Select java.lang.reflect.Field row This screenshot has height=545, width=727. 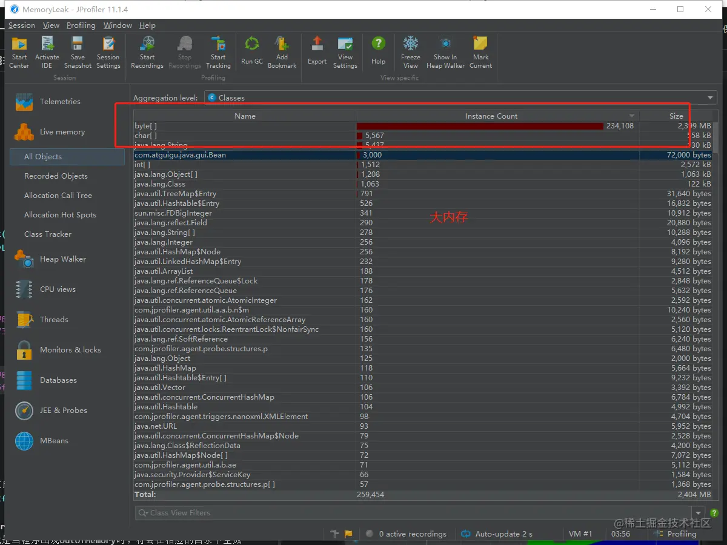pos(422,223)
